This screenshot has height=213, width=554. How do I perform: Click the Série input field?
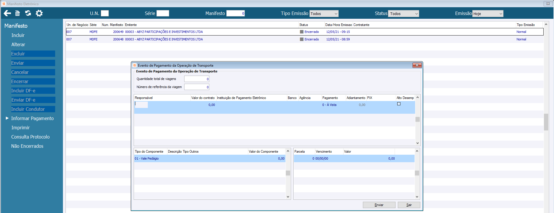pyautogui.click(x=163, y=13)
